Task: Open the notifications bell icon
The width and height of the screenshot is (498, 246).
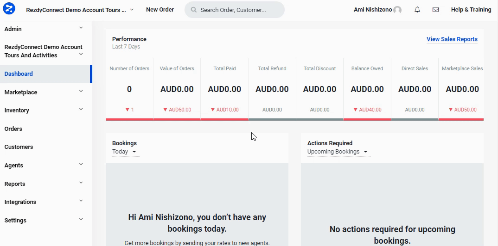Action: (x=417, y=10)
